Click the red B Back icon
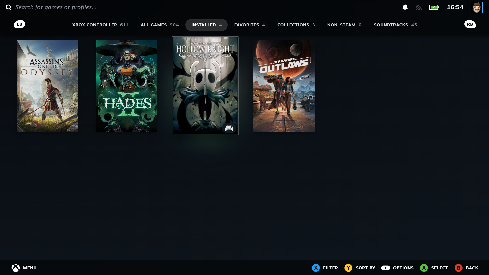The height and width of the screenshot is (275, 489). [459, 268]
